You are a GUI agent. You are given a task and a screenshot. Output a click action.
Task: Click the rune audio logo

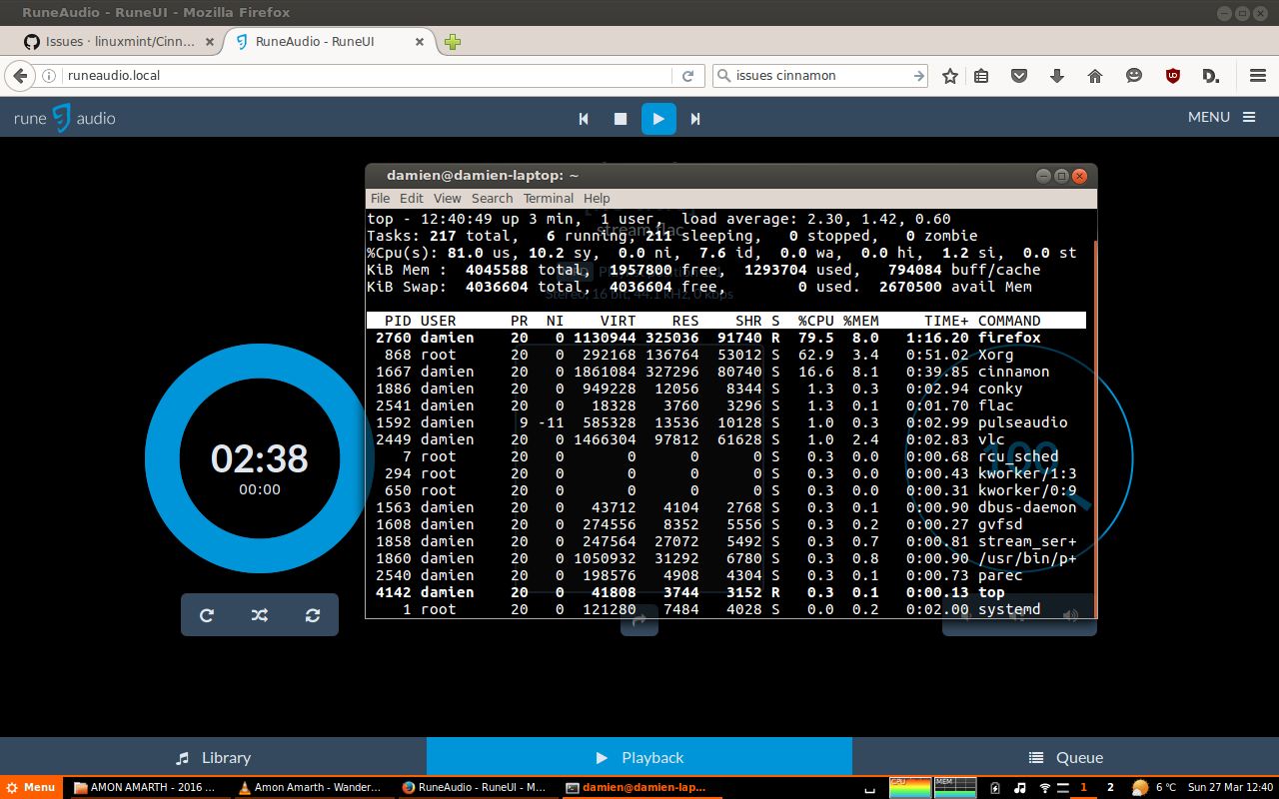[x=65, y=118]
